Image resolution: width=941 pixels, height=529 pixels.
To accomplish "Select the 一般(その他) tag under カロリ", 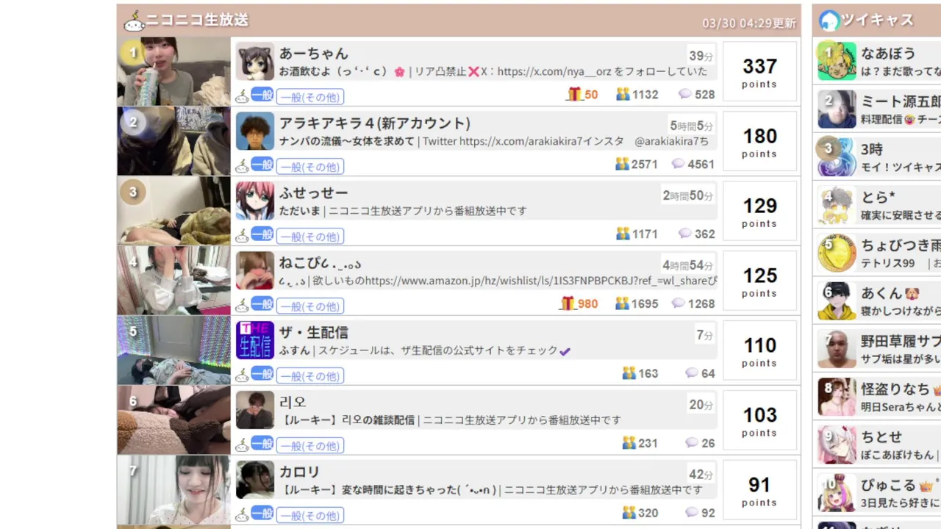I will [310, 515].
